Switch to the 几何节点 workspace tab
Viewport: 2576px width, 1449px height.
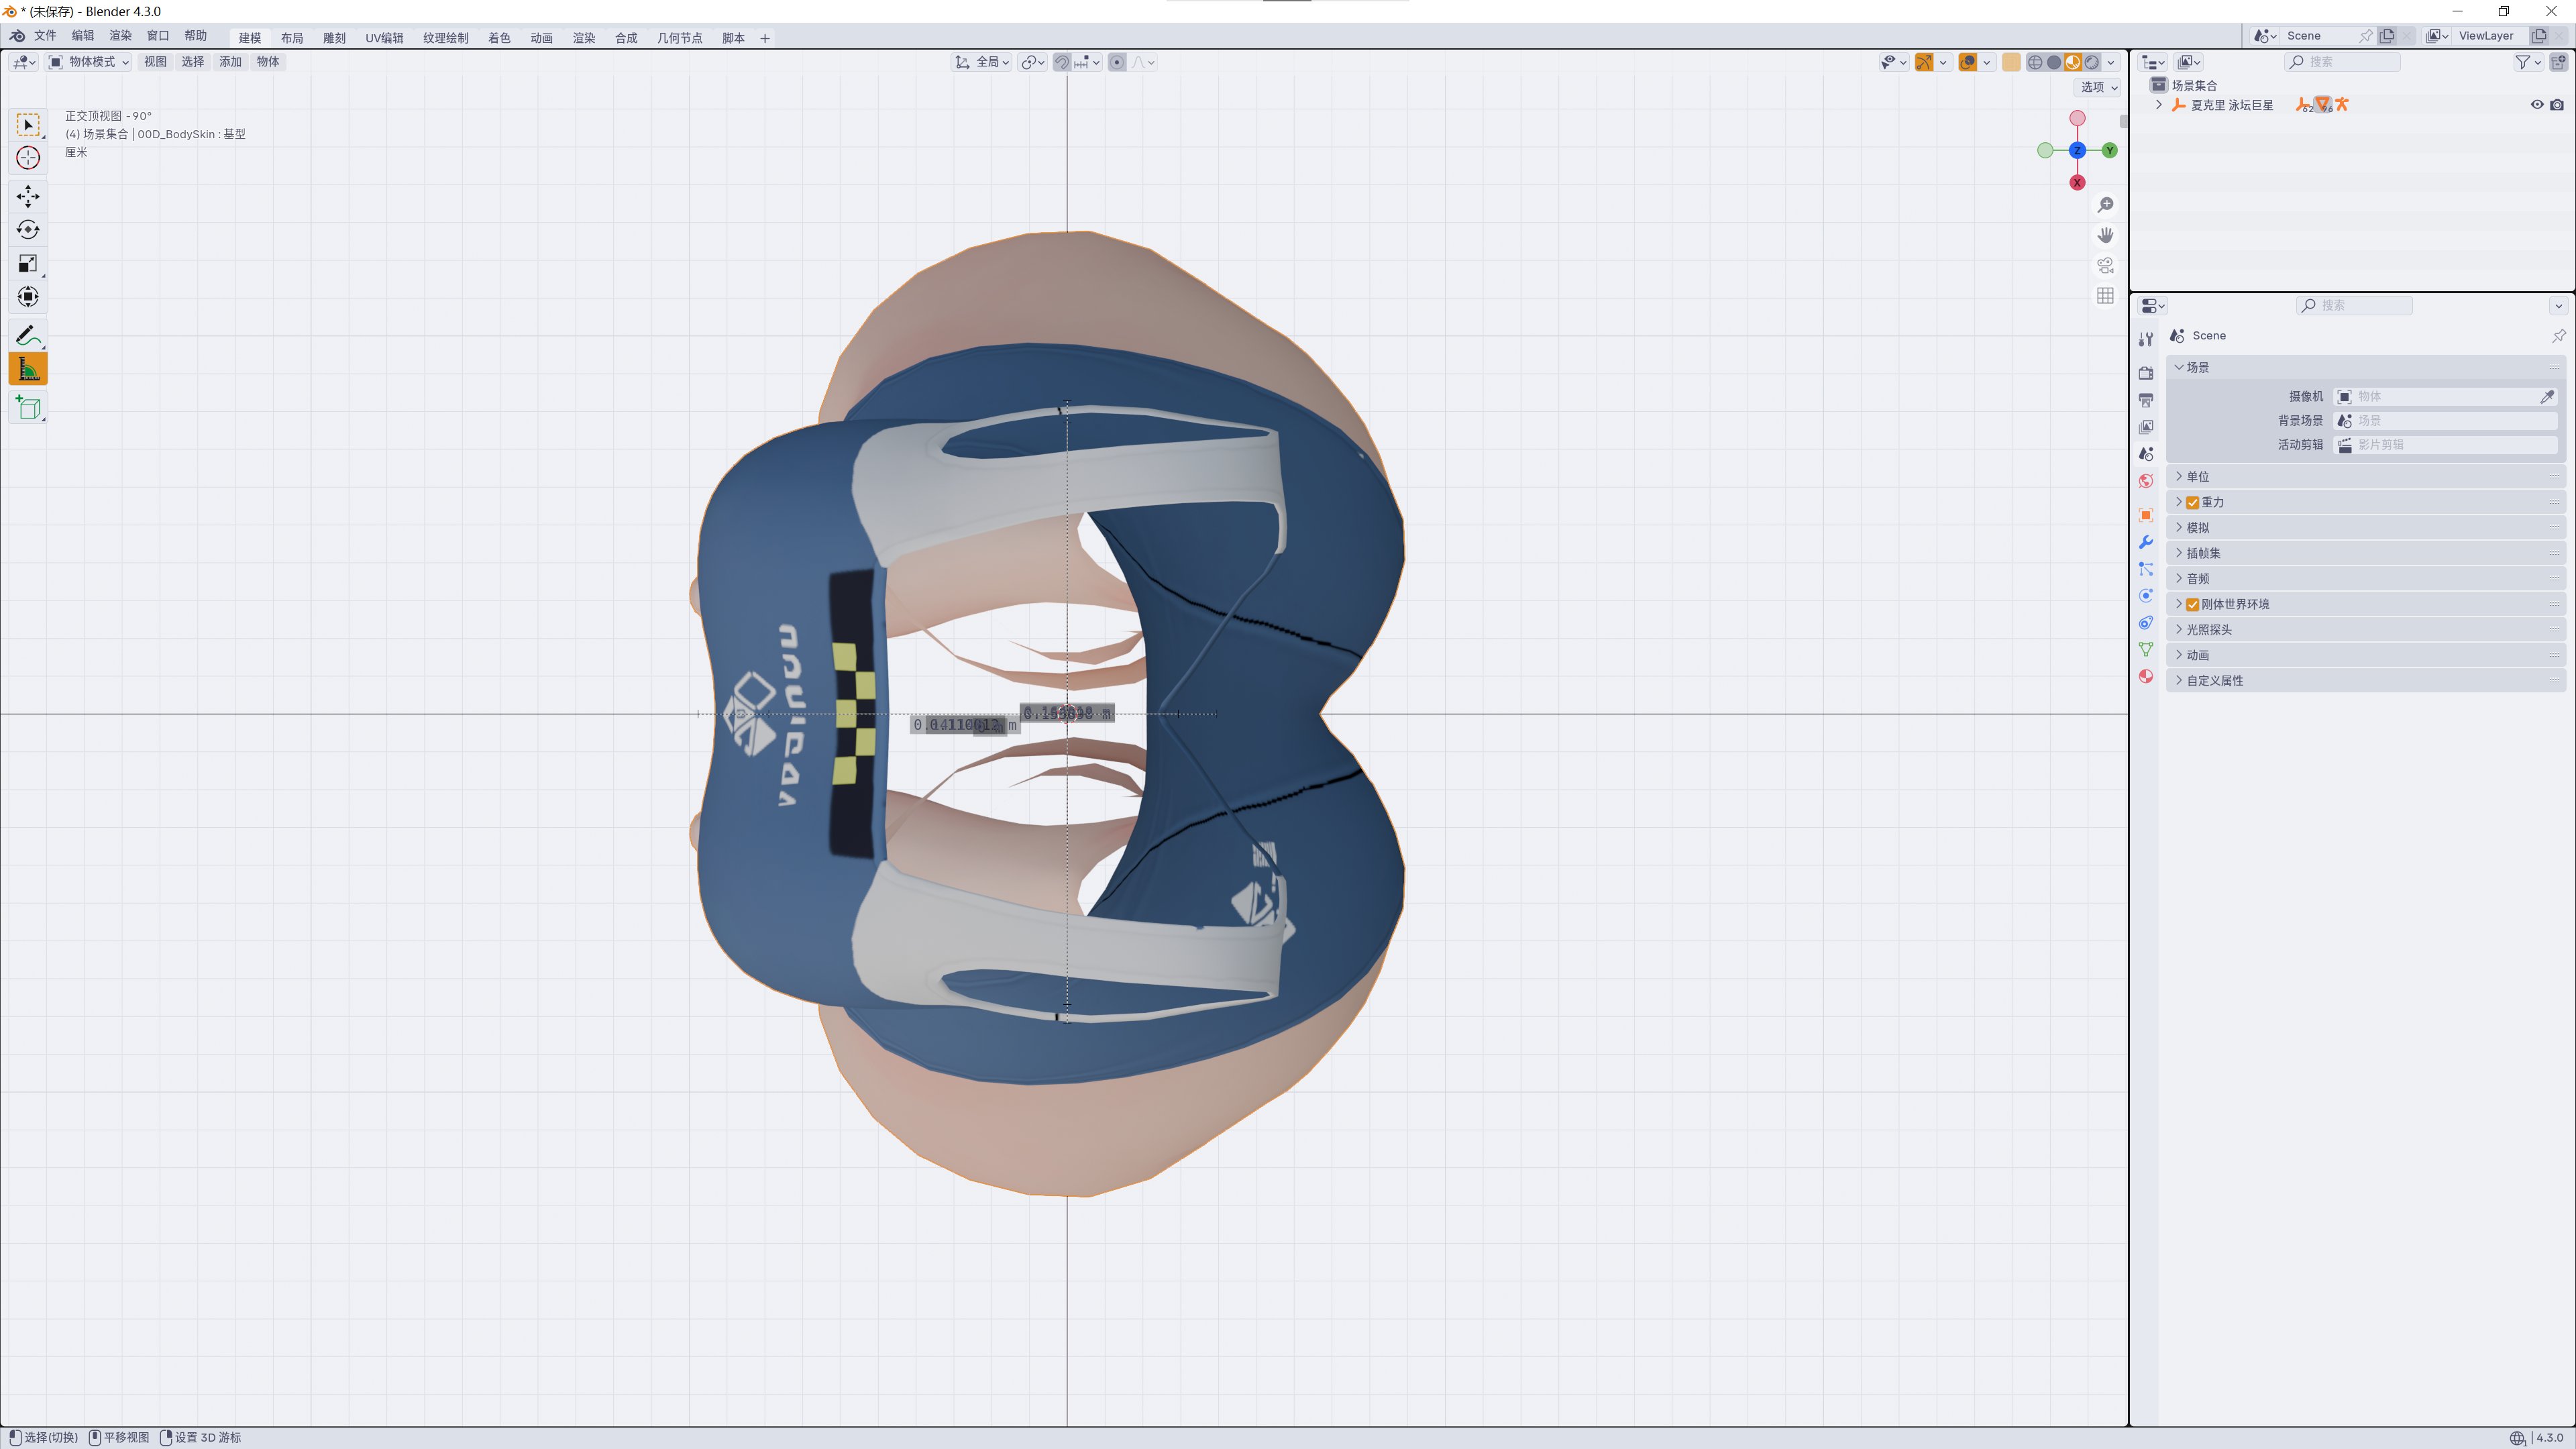679,38
